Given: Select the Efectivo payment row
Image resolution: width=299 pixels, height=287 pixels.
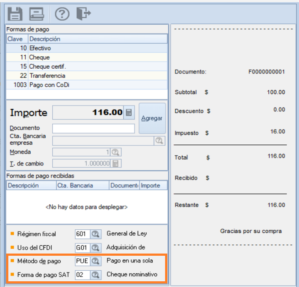Looking at the screenshot, I should tap(87, 48).
